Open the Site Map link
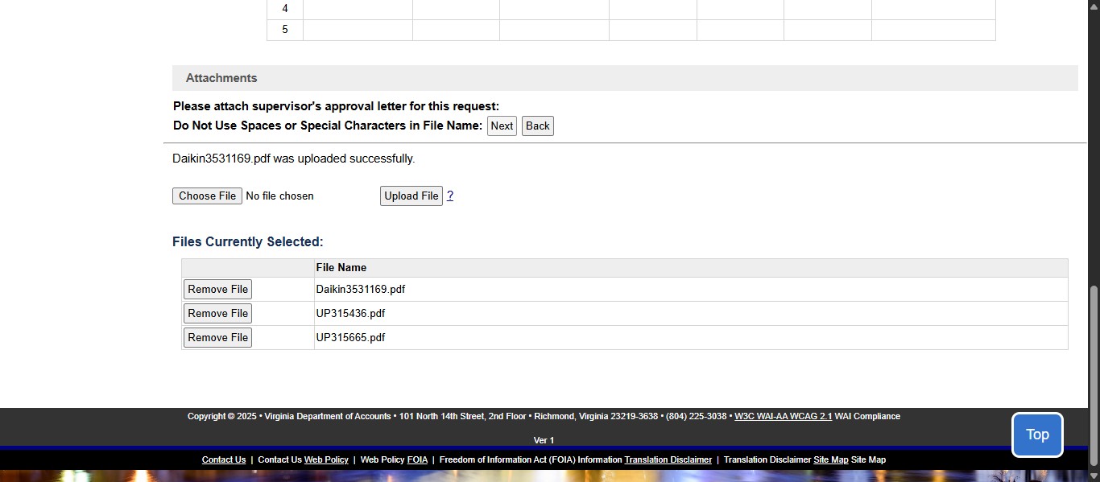This screenshot has width=1100, height=482. [x=830, y=459]
